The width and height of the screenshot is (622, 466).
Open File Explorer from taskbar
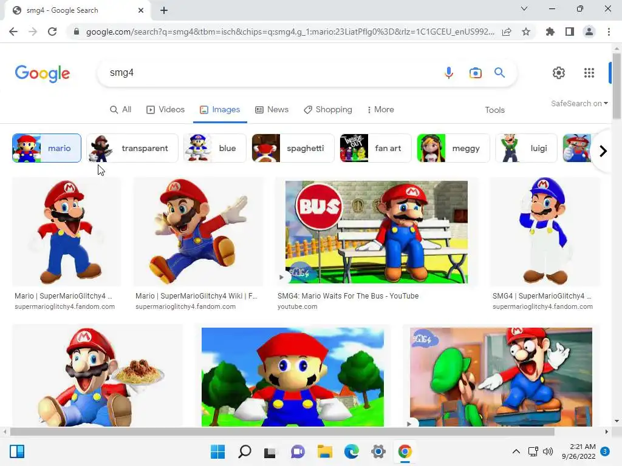(324, 451)
